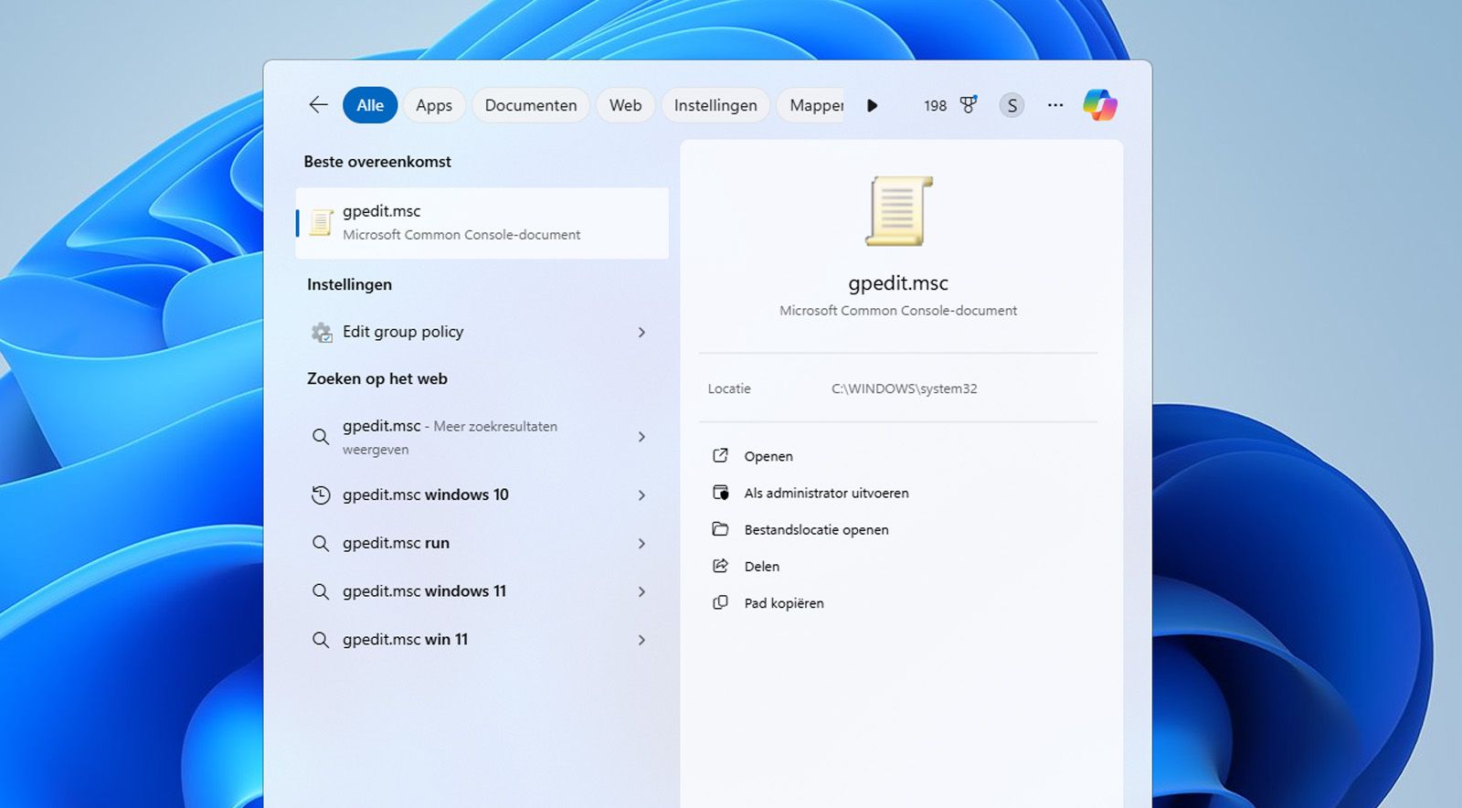Click the history clock icon for gpedit.msc windows 10

[x=321, y=494]
